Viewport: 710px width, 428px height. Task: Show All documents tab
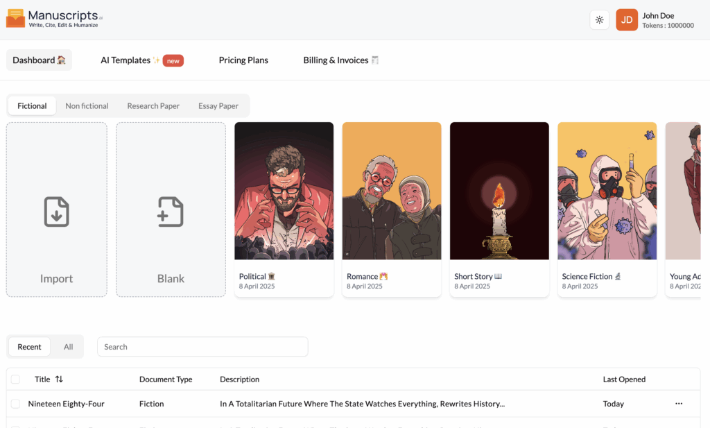(x=69, y=347)
